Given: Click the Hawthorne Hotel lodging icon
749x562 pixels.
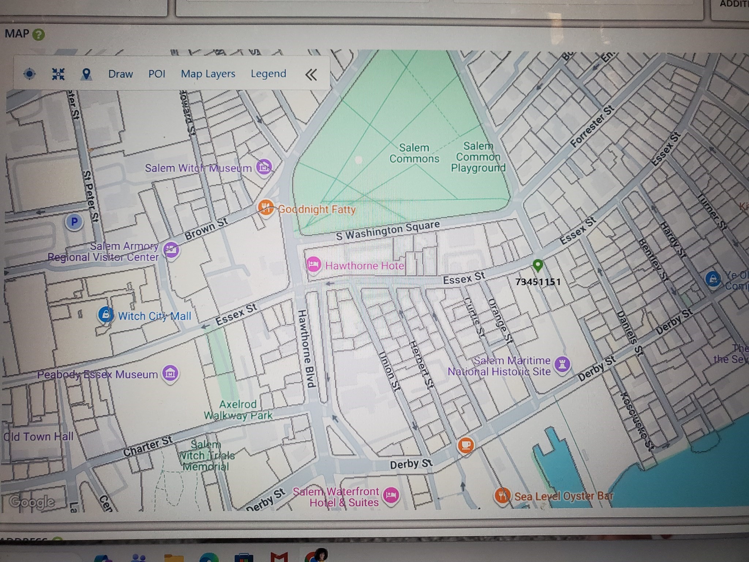Looking at the screenshot, I should [313, 264].
